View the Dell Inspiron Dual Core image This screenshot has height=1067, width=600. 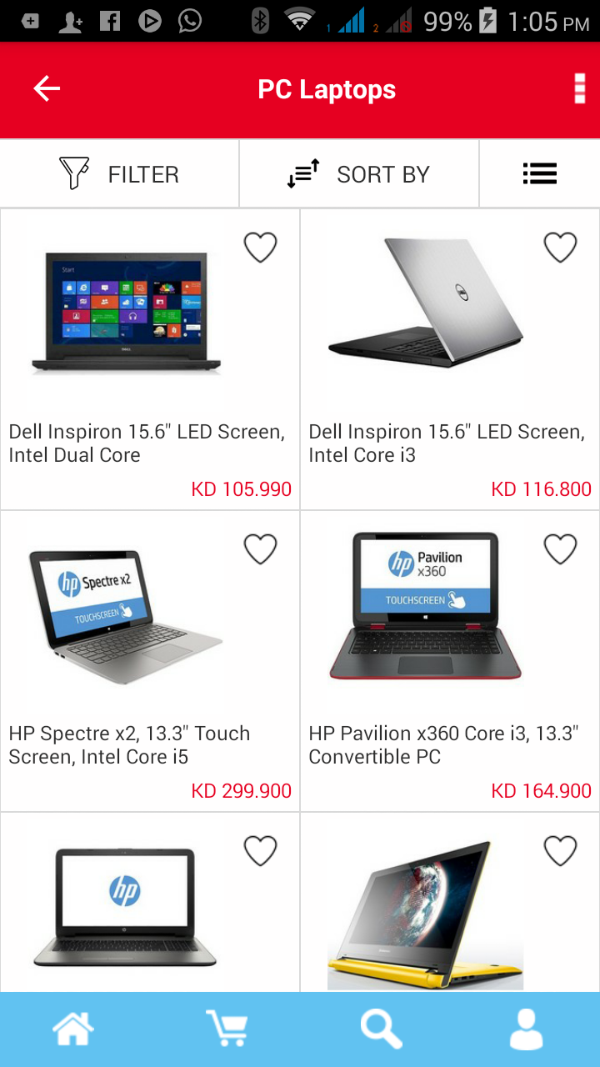[x=126, y=313]
